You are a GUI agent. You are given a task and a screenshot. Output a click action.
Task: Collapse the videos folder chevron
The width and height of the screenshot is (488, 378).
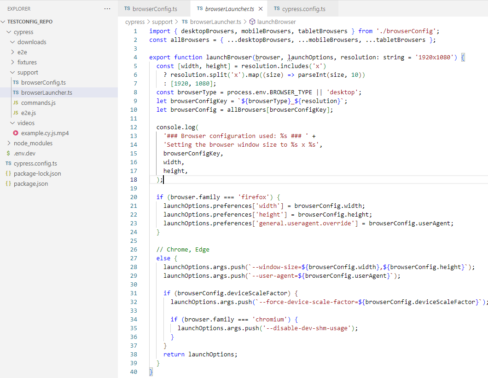point(12,123)
